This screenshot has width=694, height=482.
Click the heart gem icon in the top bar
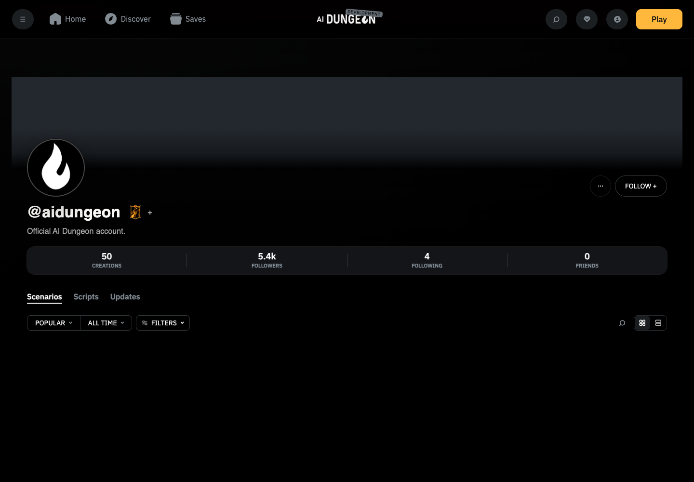(587, 19)
